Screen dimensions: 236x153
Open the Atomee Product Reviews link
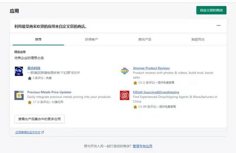click(x=151, y=68)
